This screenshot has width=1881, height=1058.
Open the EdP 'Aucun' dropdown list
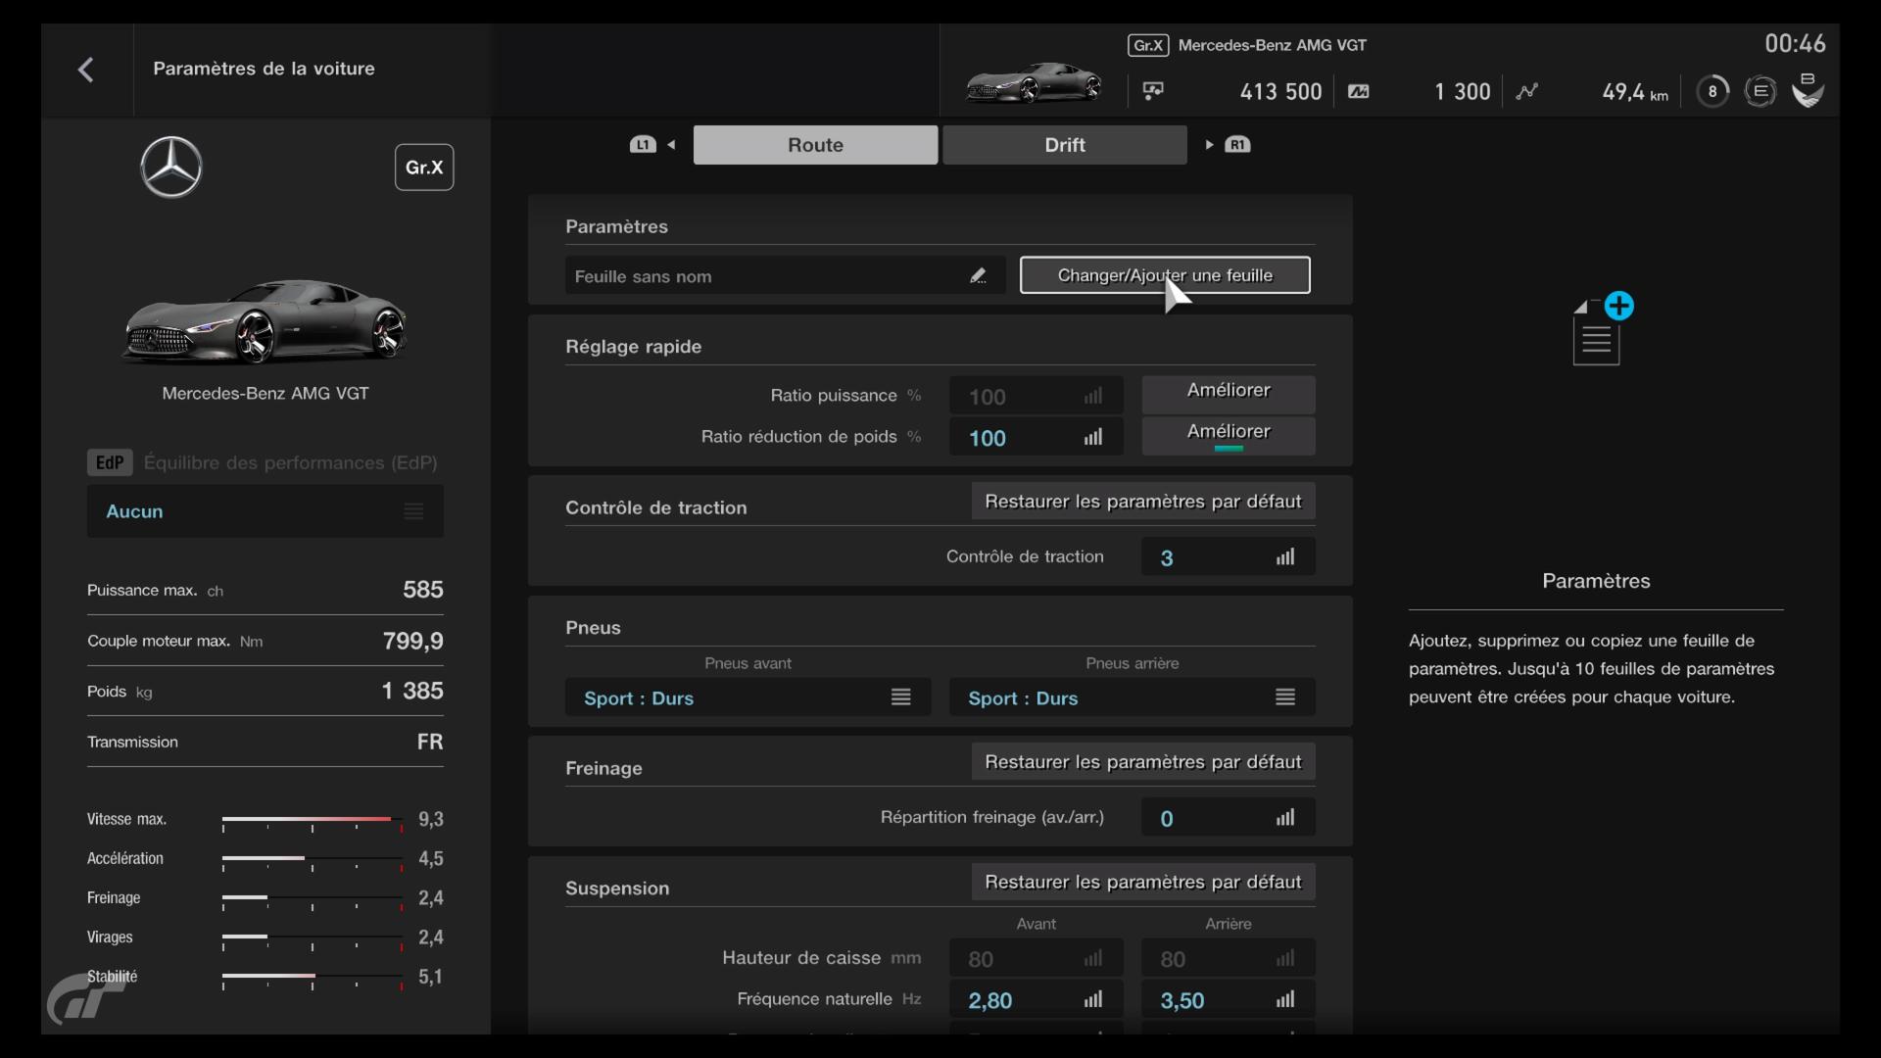pos(265,511)
